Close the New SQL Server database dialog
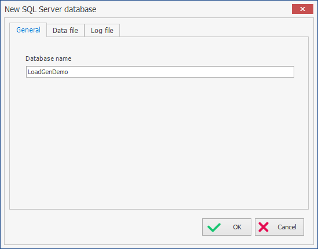 click(x=302, y=9)
